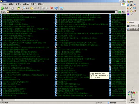Click the blue Undo arrow icon

pos(56,8)
